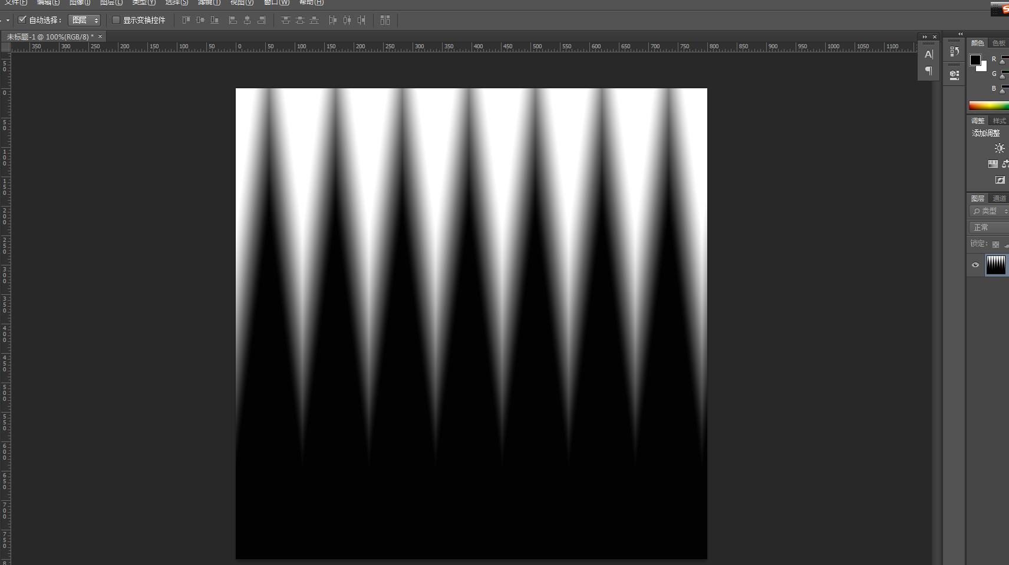Screen dimensions: 1009x565
Task: Click the auto-align layers icon
Action: tap(385, 20)
